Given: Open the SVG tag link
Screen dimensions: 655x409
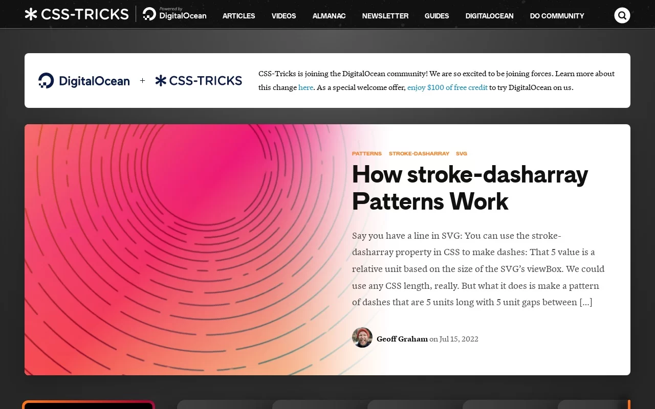Looking at the screenshot, I should click(x=461, y=153).
